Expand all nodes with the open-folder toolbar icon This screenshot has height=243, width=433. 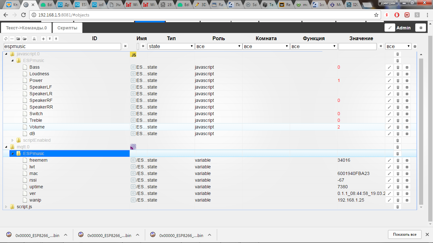(25, 39)
